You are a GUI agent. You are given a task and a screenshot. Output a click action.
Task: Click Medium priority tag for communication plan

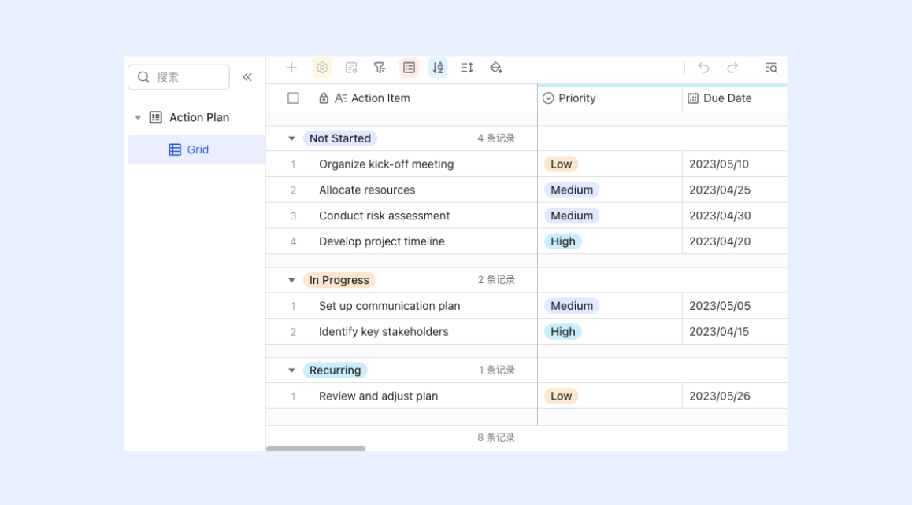[572, 306]
